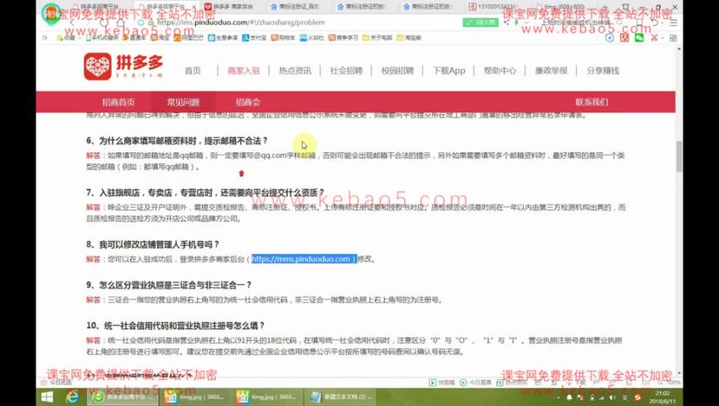Click the grid extensions icon at toolbar end
This screenshot has height=406, width=719.
[673, 38]
